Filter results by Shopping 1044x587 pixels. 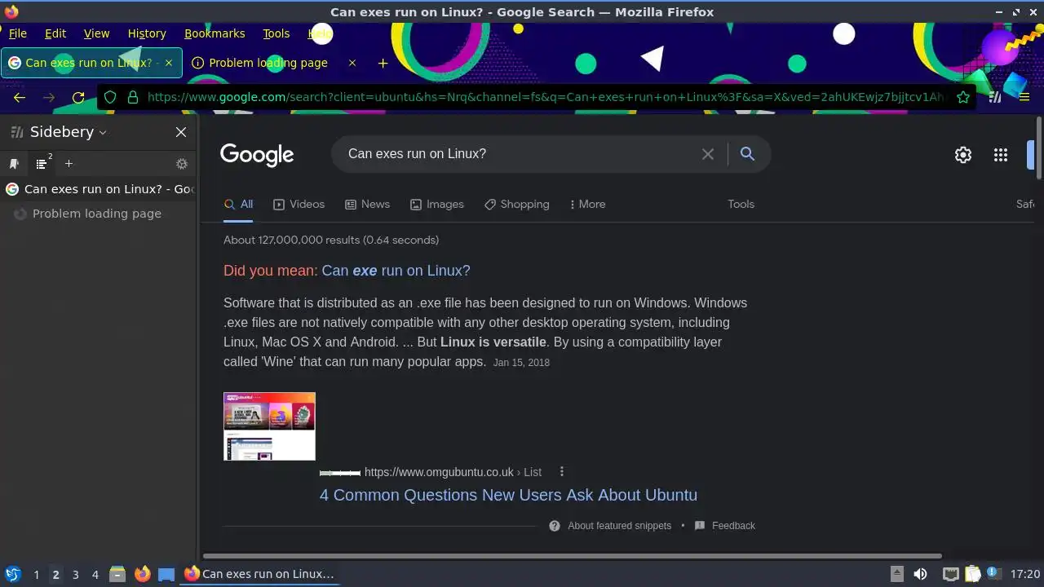[x=516, y=205]
